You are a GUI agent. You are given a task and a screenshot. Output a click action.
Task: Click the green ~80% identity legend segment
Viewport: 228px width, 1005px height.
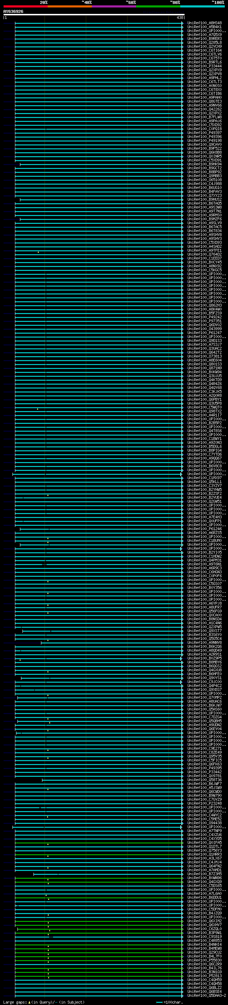pyautogui.click(x=158, y=6)
